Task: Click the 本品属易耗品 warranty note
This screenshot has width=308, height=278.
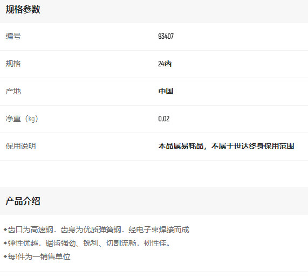Action: 226,146
